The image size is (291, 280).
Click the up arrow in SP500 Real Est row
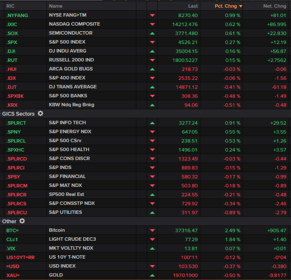coord(153,195)
